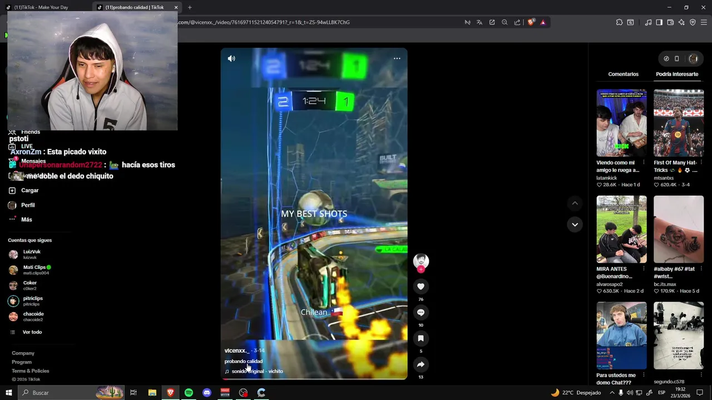Switch to the Podría interesarte tab
The width and height of the screenshot is (712, 400).
677,74
